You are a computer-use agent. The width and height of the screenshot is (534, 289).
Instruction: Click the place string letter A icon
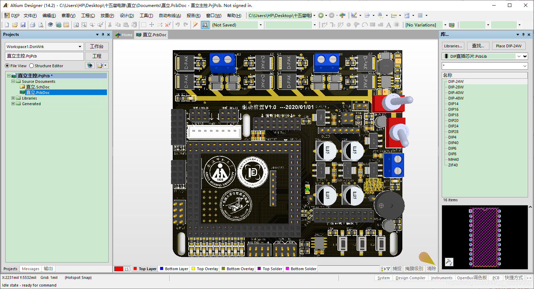[388, 25]
